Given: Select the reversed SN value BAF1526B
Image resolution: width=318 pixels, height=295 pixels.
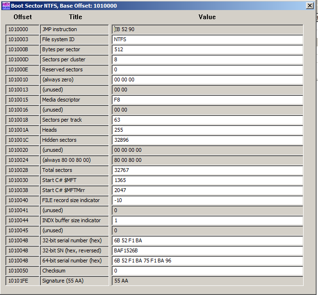Looking at the screenshot, I should click(207, 250).
